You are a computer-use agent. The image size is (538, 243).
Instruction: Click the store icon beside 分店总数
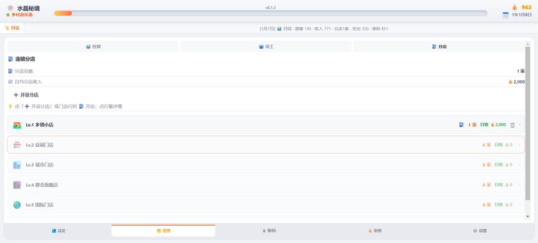(x=10, y=71)
